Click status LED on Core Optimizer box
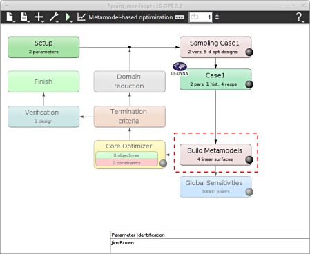Viewport: 310px width, 254px height. click(163, 163)
